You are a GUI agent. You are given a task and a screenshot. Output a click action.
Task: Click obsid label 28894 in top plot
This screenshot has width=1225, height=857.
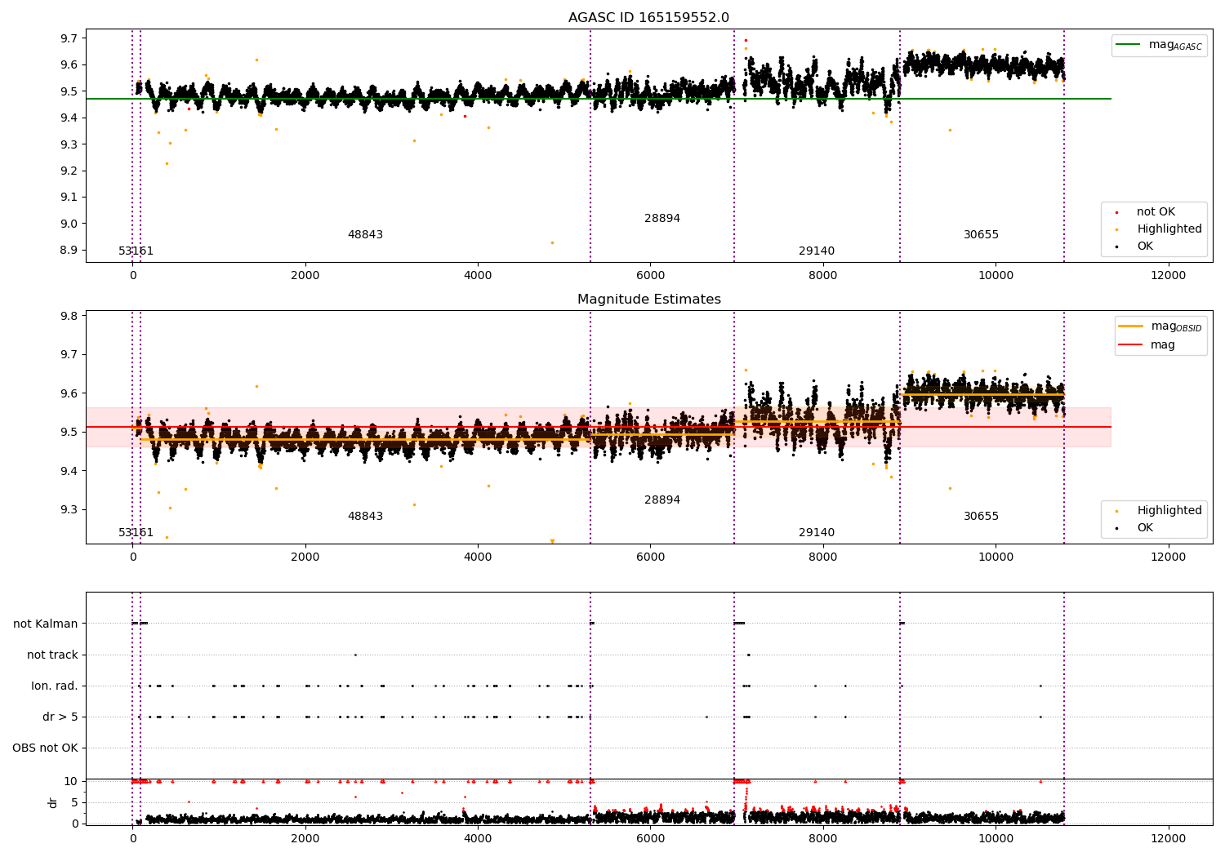(x=662, y=219)
